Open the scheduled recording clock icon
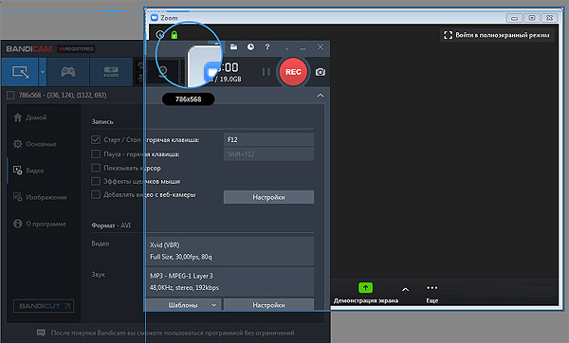This screenshot has height=343, width=569. [250, 46]
